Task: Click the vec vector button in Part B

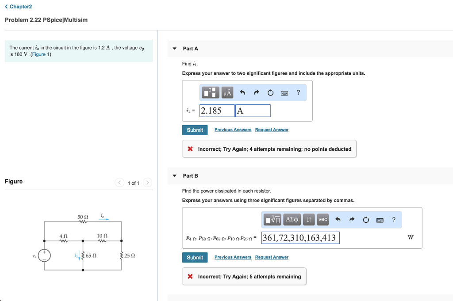Action: (x=323, y=220)
